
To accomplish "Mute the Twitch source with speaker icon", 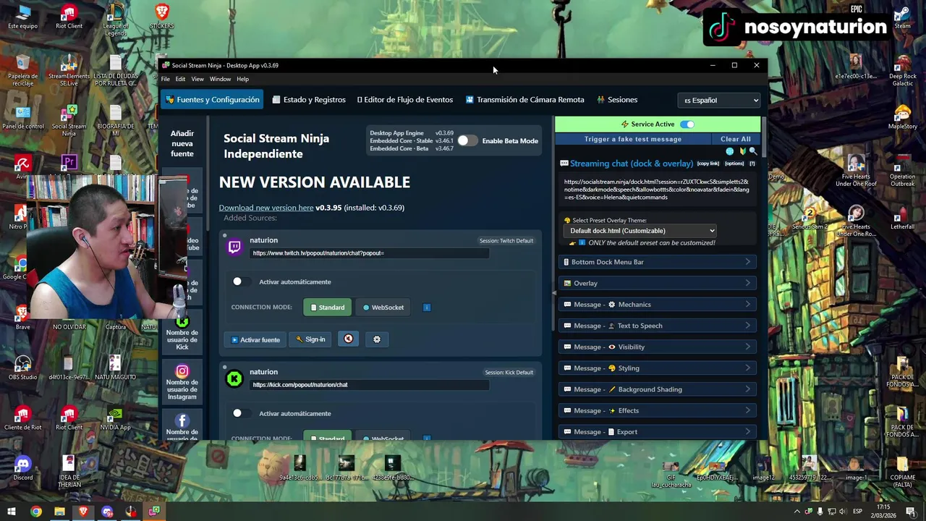I will coord(348,339).
